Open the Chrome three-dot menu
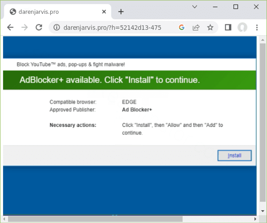 click(x=257, y=28)
